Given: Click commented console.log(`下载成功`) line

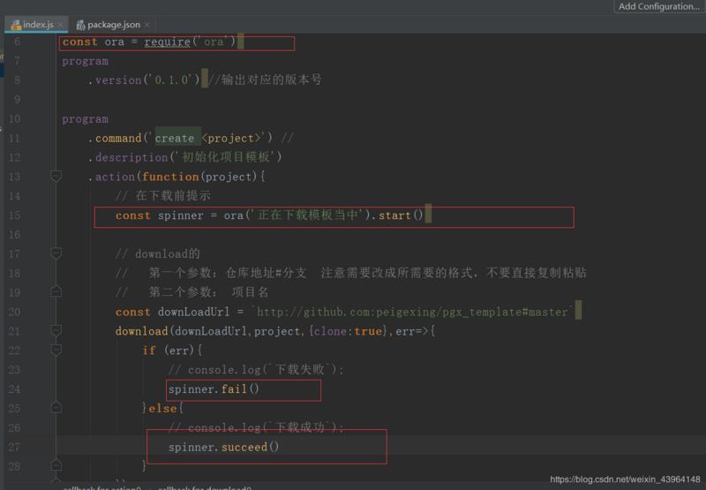Looking at the screenshot, I should (x=256, y=427).
